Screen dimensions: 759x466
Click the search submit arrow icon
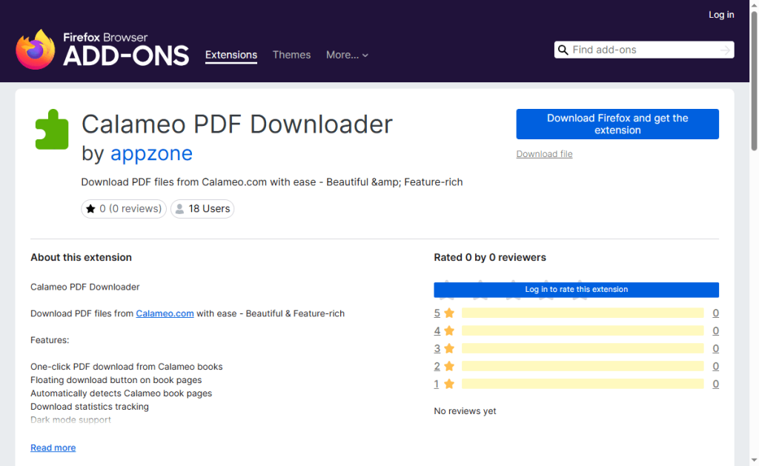[725, 50]
